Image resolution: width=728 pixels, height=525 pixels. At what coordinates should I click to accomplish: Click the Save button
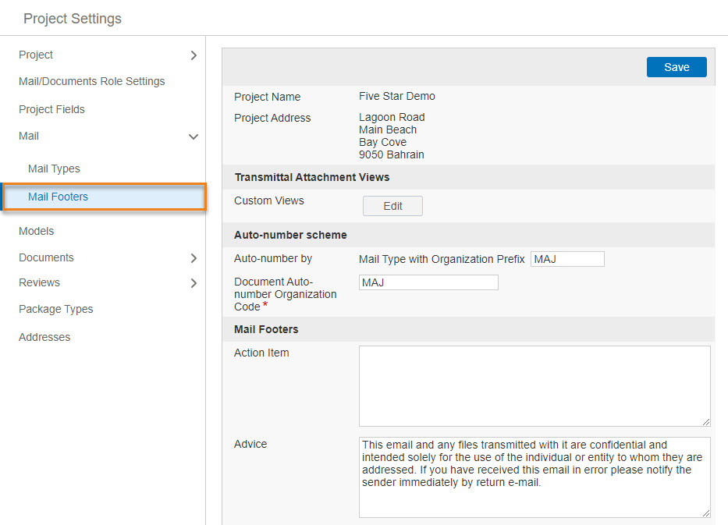(677, 67)
